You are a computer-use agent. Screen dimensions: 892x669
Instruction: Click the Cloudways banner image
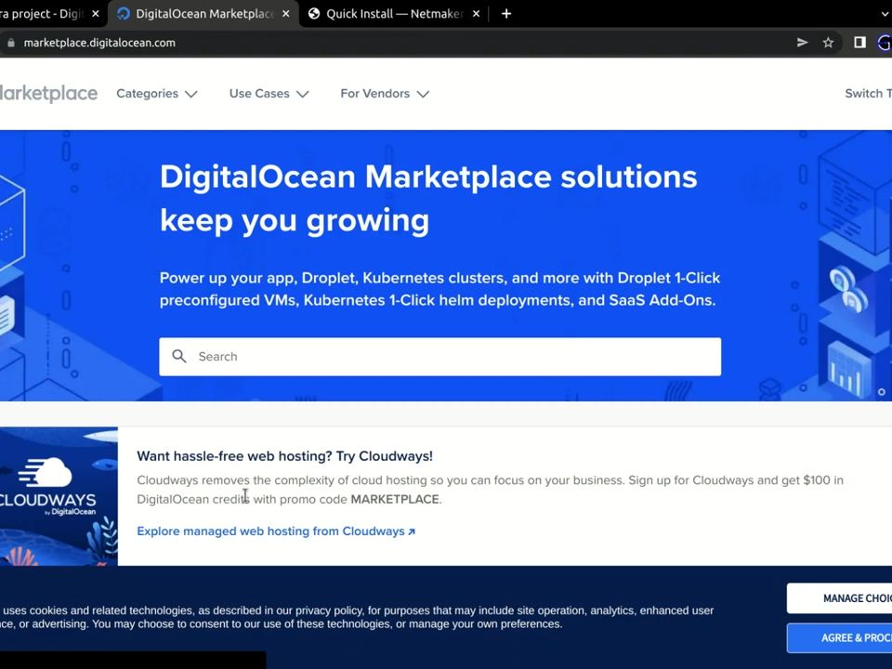(59, 496)
